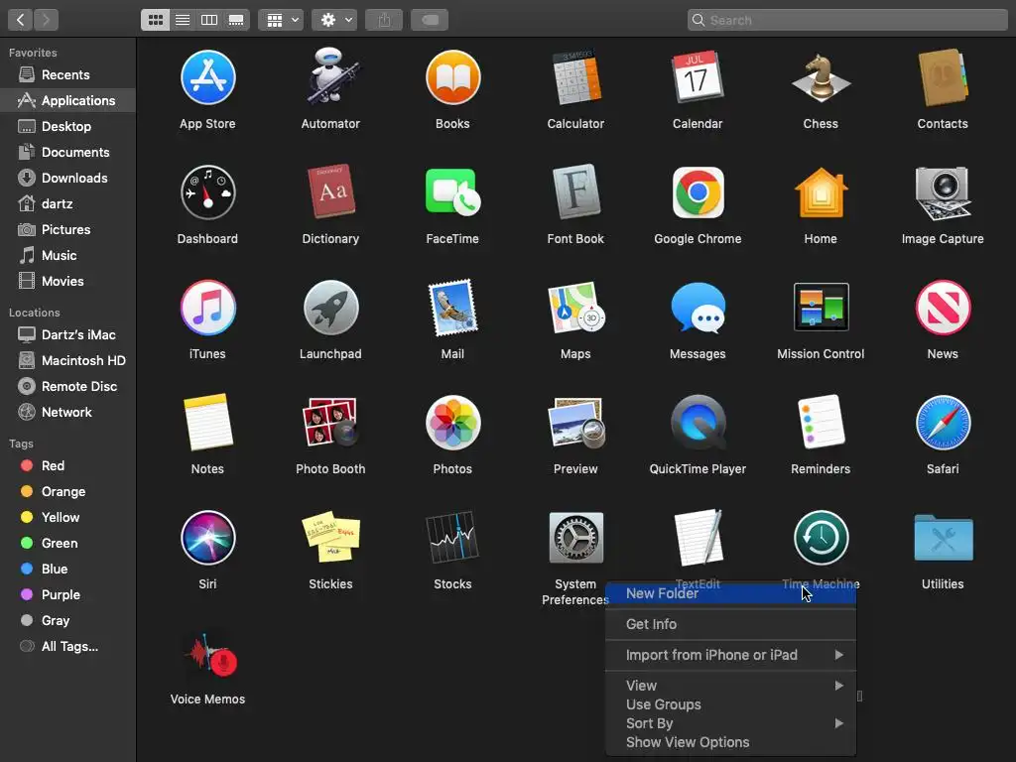Click the Share toolbar button
1016x762 pixels.
point(384,20)
